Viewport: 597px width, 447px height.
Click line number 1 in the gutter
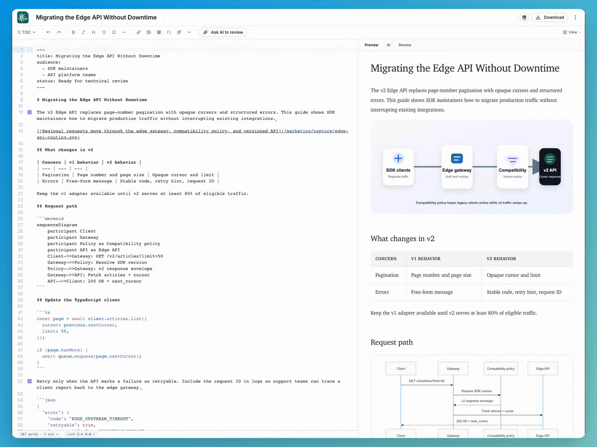pyautogui.click(x=22, y=50)
